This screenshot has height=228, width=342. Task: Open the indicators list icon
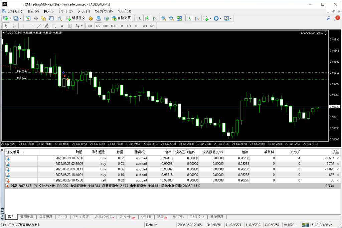coord(206,19)
